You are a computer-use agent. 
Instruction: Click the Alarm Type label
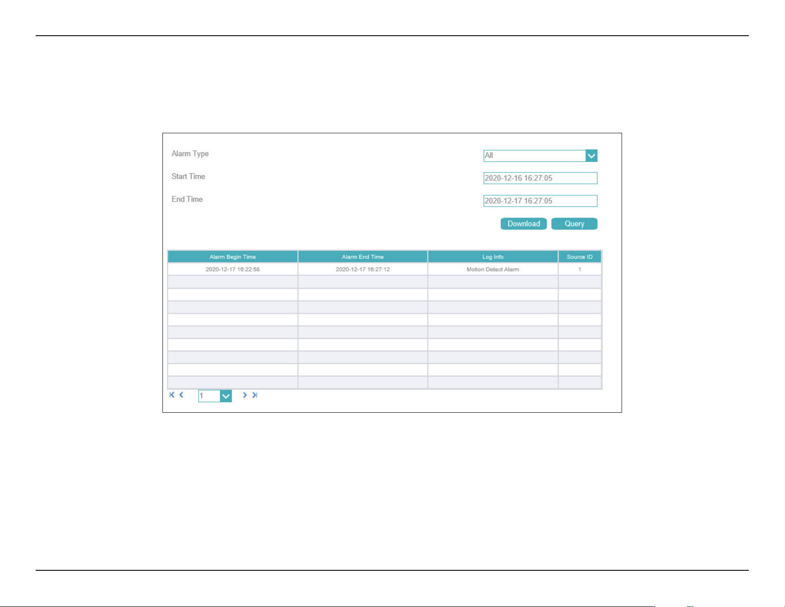190,154
